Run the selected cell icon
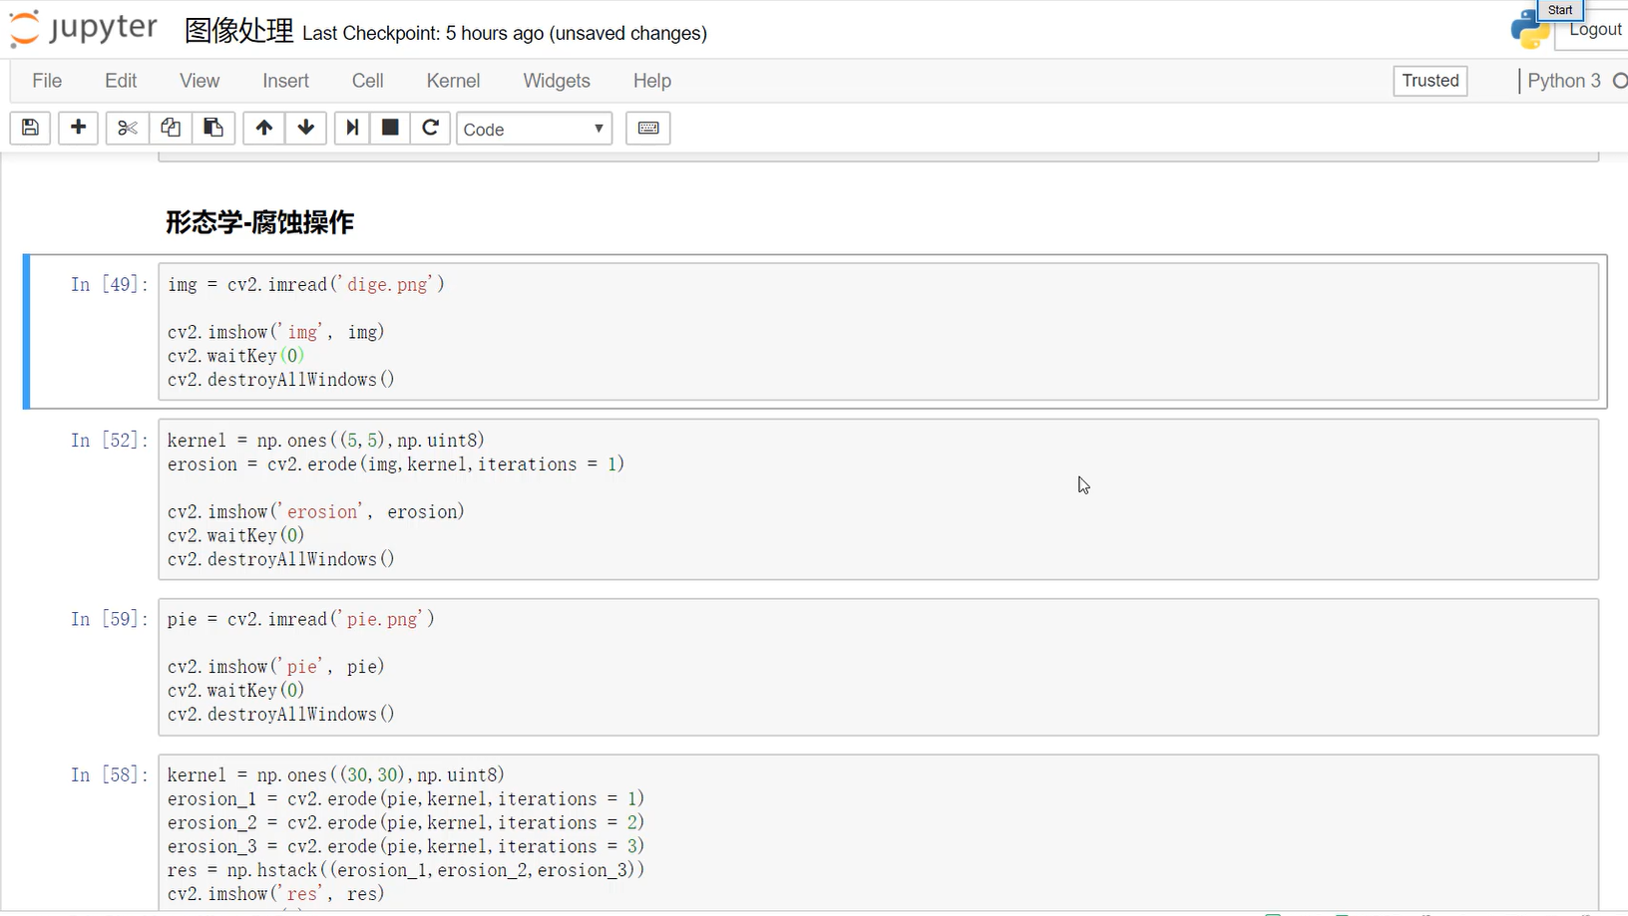The width and height of the screenshot is (1628, 916). (351, 128)
